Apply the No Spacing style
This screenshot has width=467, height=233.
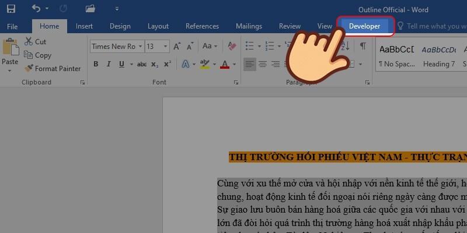point(396,56)
